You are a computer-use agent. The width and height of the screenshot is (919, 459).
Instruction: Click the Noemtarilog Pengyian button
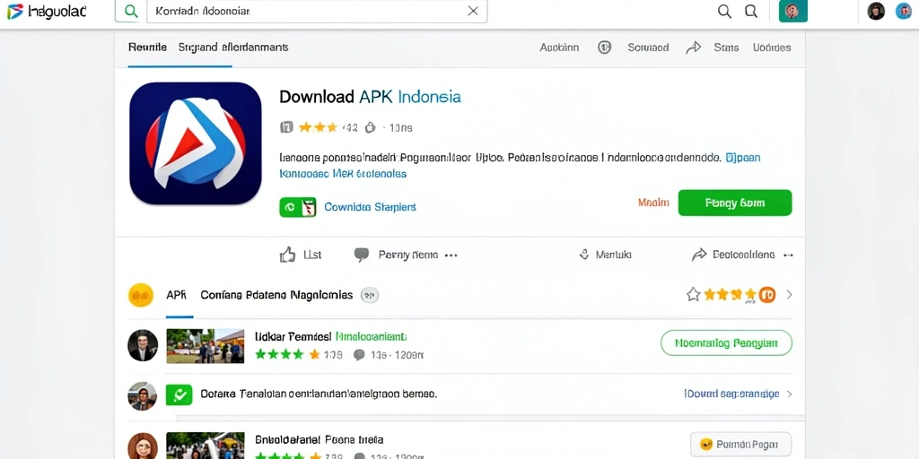726,343
